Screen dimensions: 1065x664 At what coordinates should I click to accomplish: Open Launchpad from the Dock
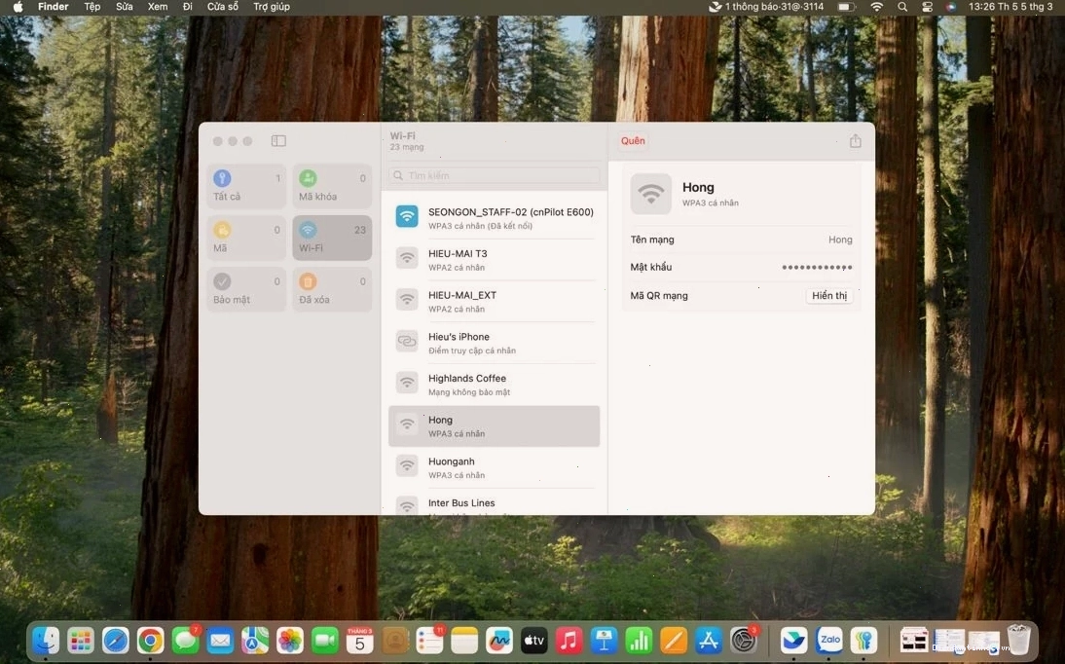click(81, 641)
